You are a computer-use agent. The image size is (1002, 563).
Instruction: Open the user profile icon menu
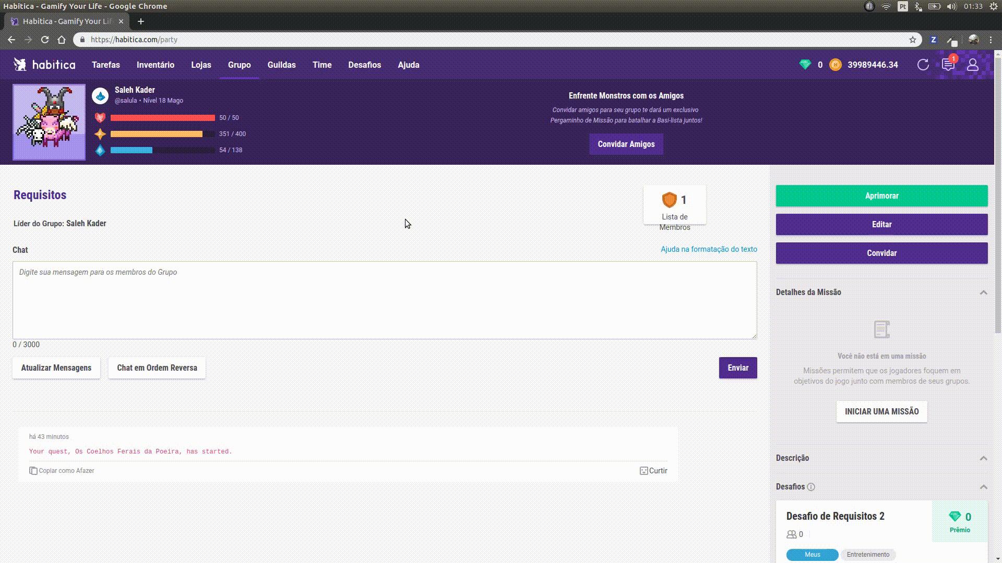click(973, 65)
